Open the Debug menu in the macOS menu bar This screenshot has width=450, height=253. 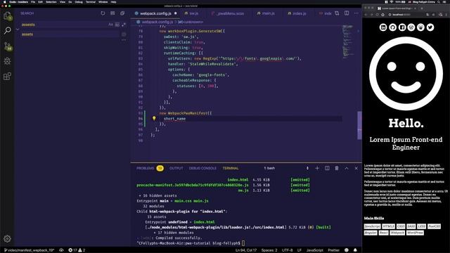(79, 2)
